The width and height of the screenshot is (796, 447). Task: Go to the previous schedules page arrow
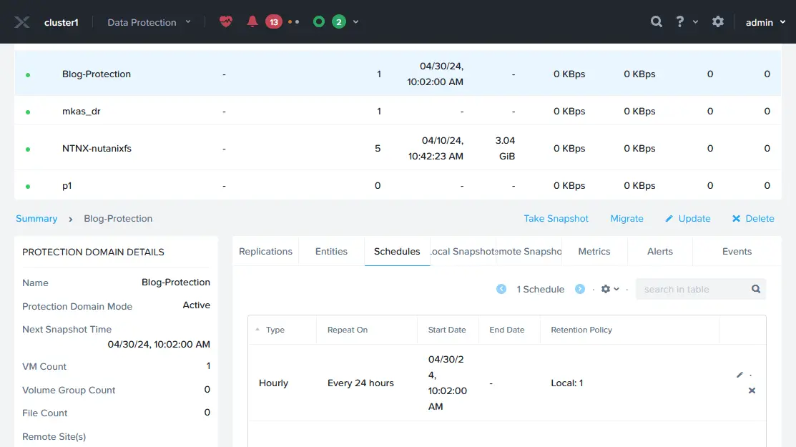pyautogui.click(x=501, y=289)
